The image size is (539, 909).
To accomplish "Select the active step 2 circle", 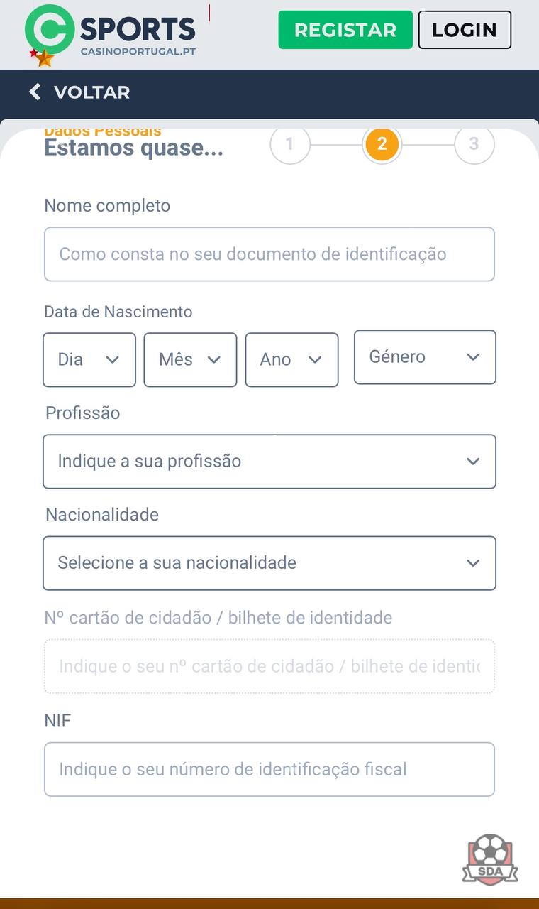I will tap(382, 144).
